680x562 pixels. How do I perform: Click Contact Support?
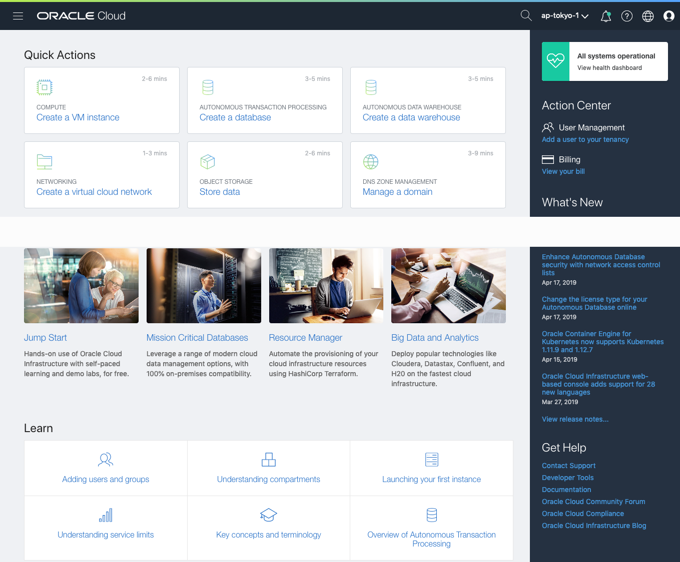[568, 466]
